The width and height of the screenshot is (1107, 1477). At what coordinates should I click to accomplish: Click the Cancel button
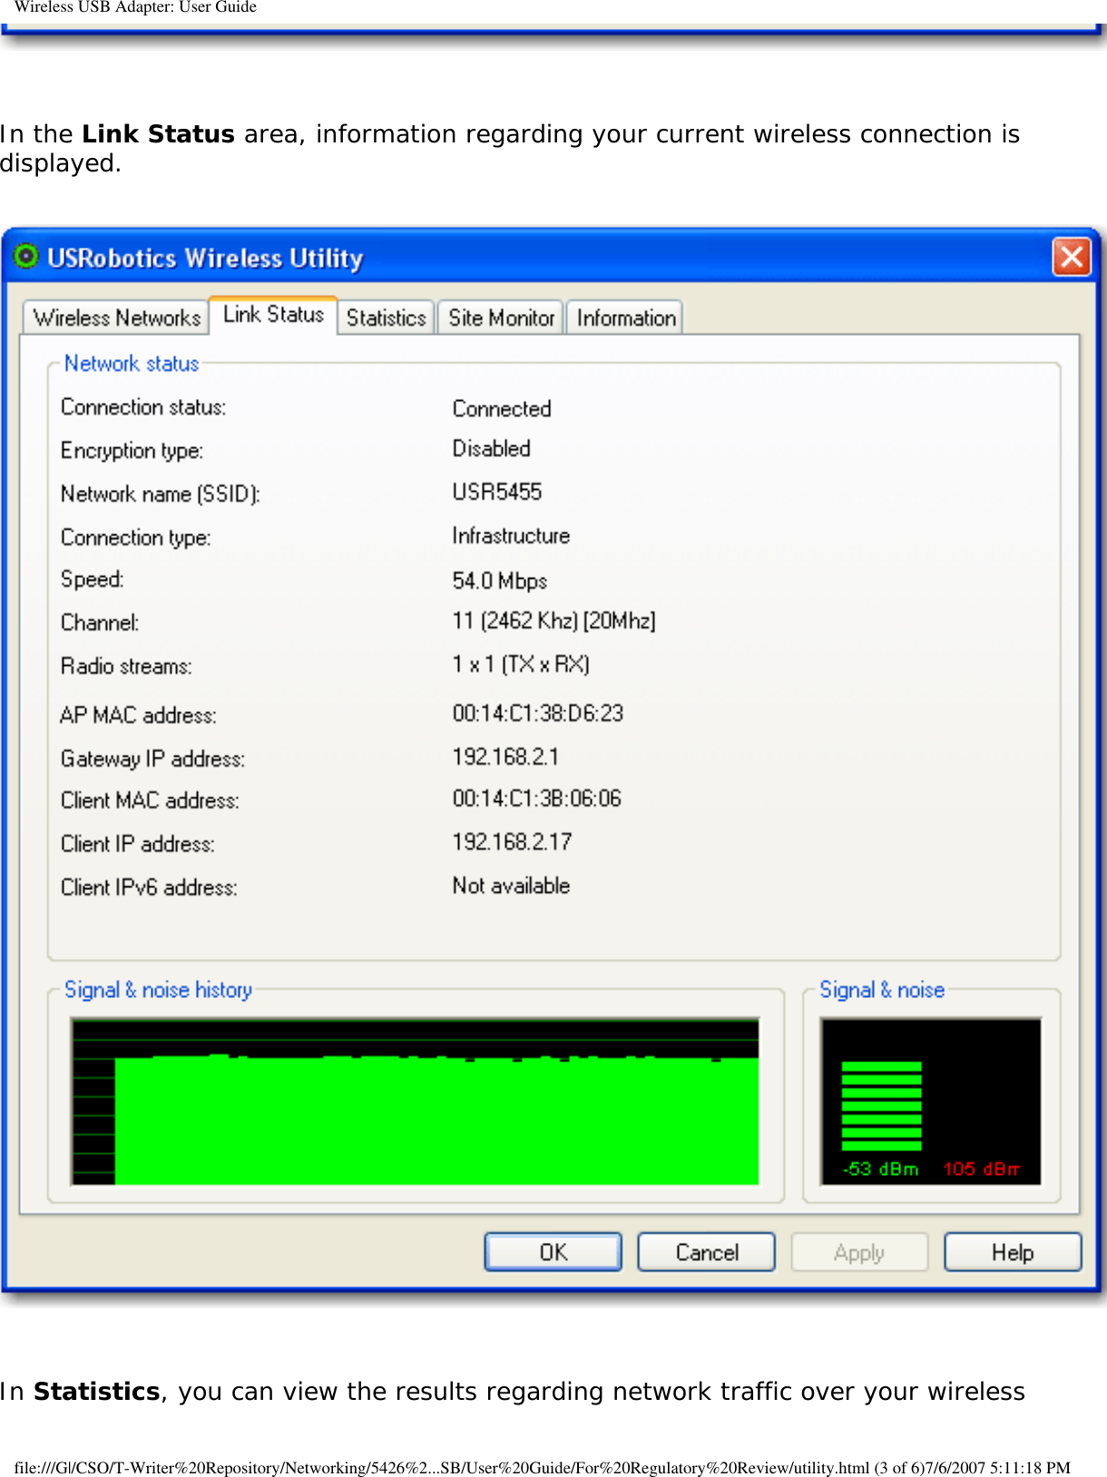click(x=707, y=1252)
